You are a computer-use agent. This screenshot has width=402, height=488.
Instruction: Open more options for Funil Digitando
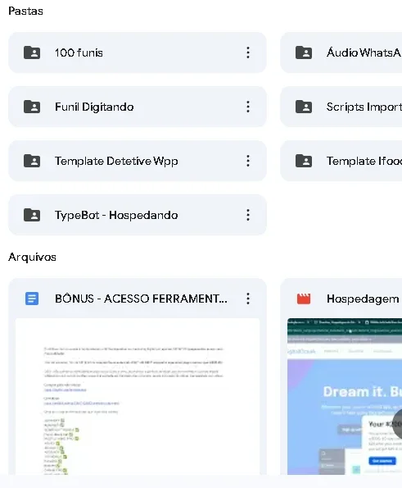pos(248,107)
